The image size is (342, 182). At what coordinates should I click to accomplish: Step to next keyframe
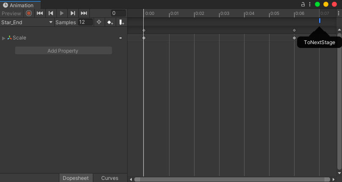pyautogui.click(x=73, y=13)
